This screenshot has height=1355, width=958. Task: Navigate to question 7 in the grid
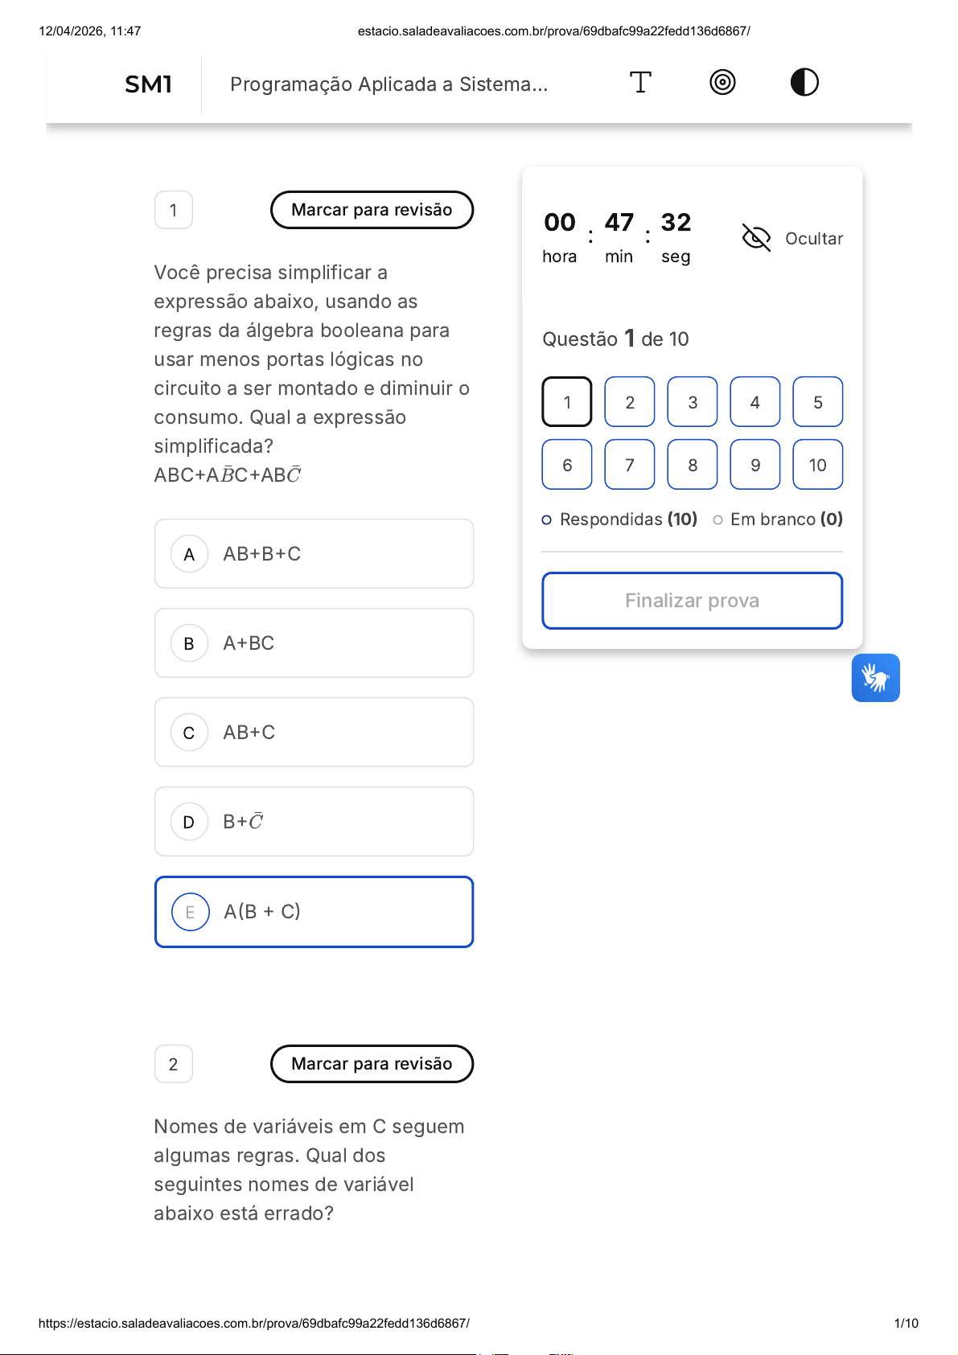(630, 465)
